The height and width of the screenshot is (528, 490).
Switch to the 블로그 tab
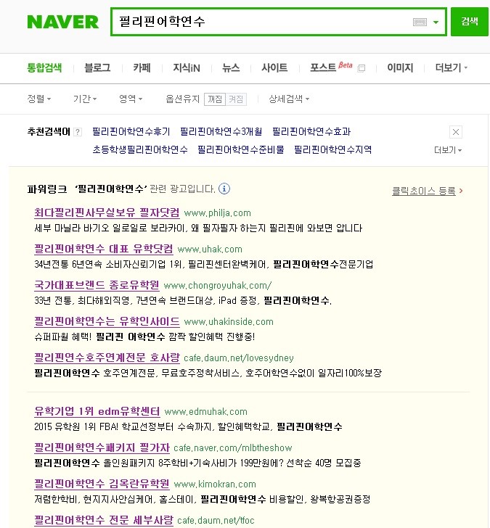[97, 67]
